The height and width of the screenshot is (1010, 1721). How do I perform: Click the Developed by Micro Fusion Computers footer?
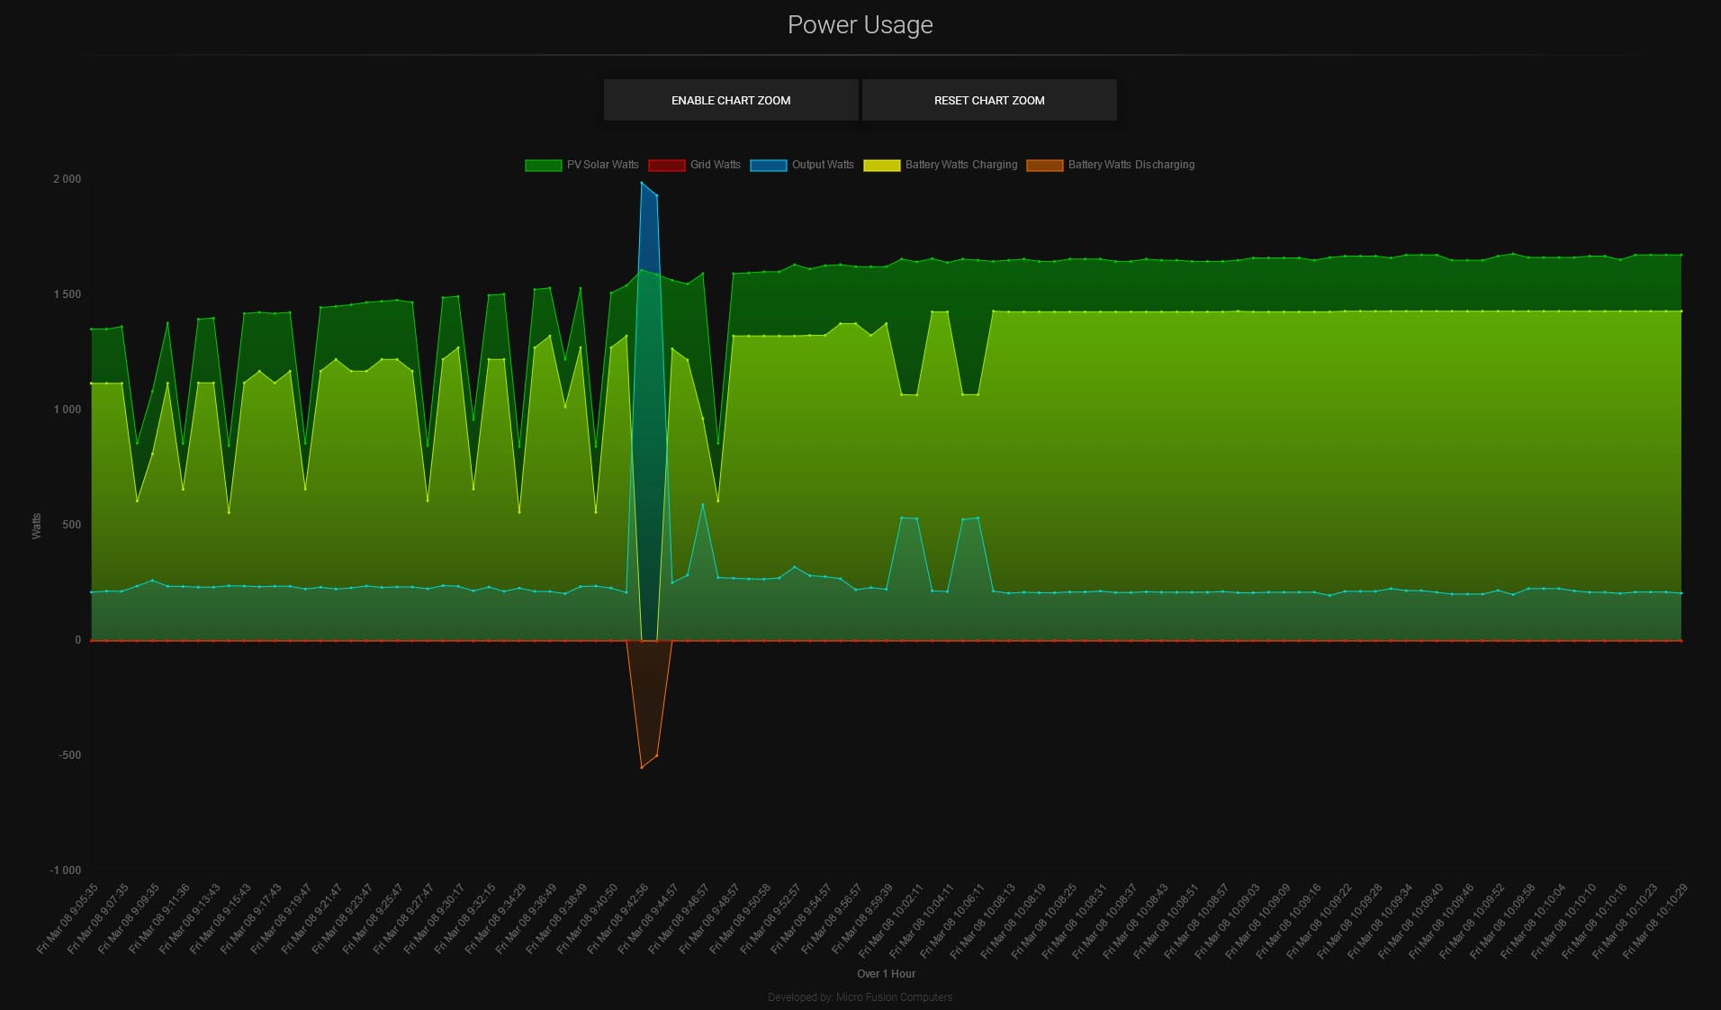pyautogui.click(x=860, y=996)
